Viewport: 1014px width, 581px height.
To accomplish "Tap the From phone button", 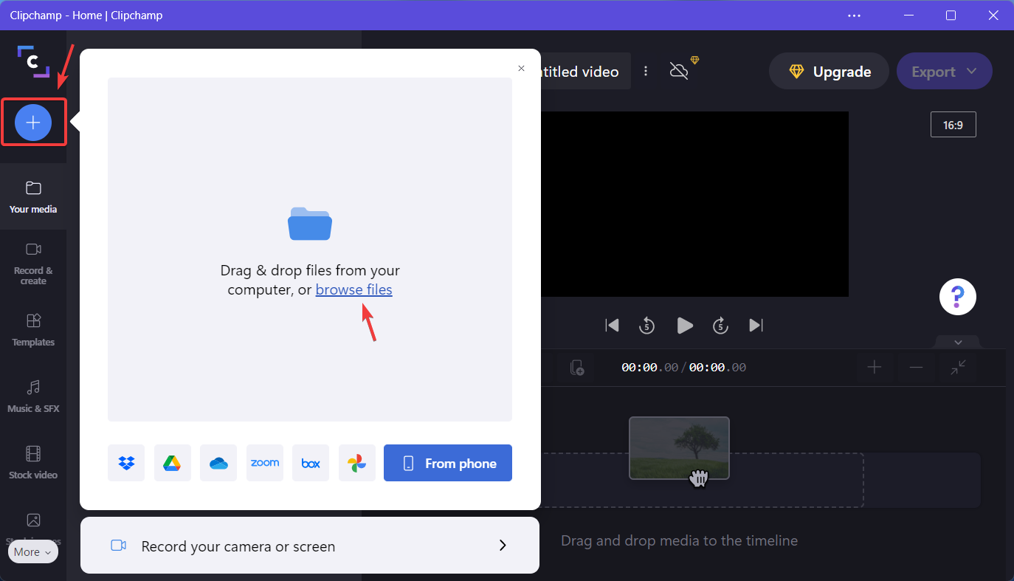I will (447, 463).
